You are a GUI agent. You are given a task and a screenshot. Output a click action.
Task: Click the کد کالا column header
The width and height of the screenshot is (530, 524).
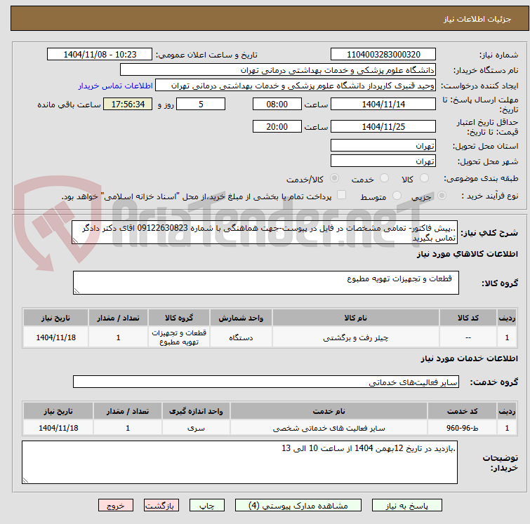click(x=468, y=318)
